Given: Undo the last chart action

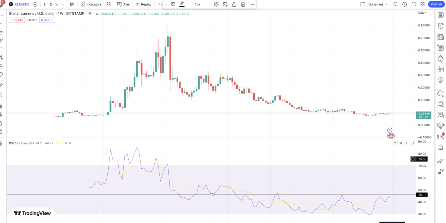Looking at the screenshot, I should 160,4.
